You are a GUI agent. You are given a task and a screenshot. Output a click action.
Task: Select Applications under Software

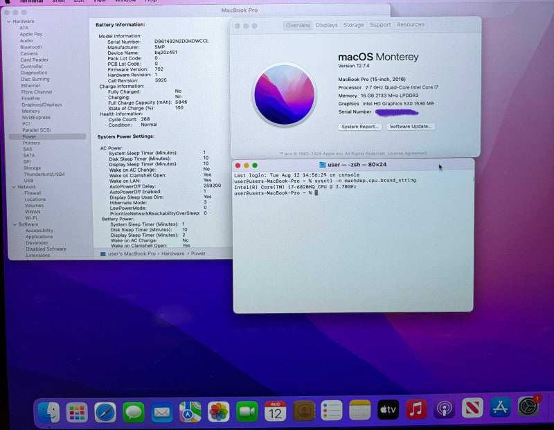(39, 237)
